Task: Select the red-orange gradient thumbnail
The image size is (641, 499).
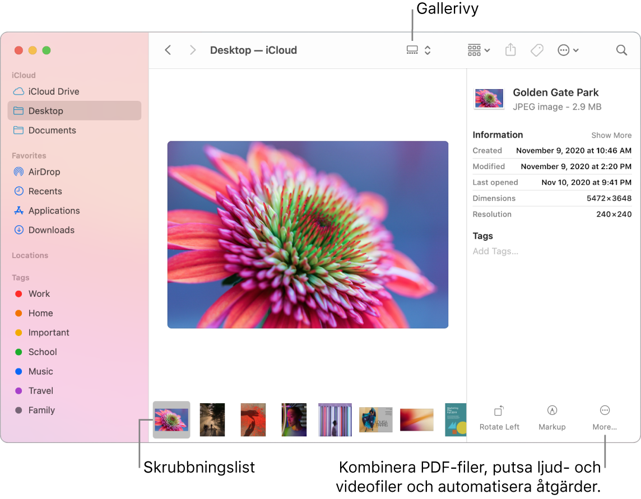Action: pyautogui.click(x=416, y=419)
